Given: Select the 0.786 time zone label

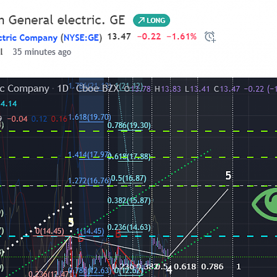Looking at the screenshot, I should tap(212, 266).
